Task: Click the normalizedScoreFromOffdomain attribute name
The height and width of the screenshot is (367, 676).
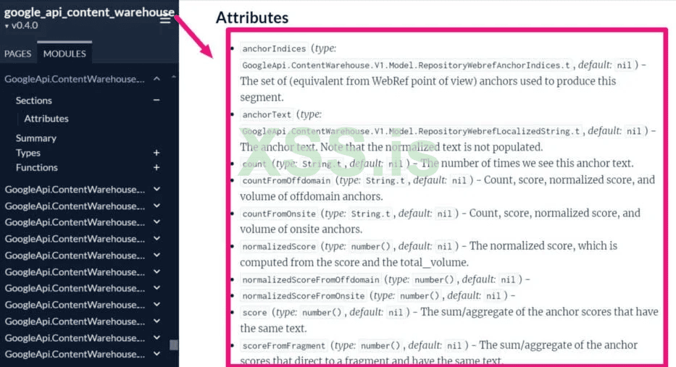Action: (x=310, y=280)
